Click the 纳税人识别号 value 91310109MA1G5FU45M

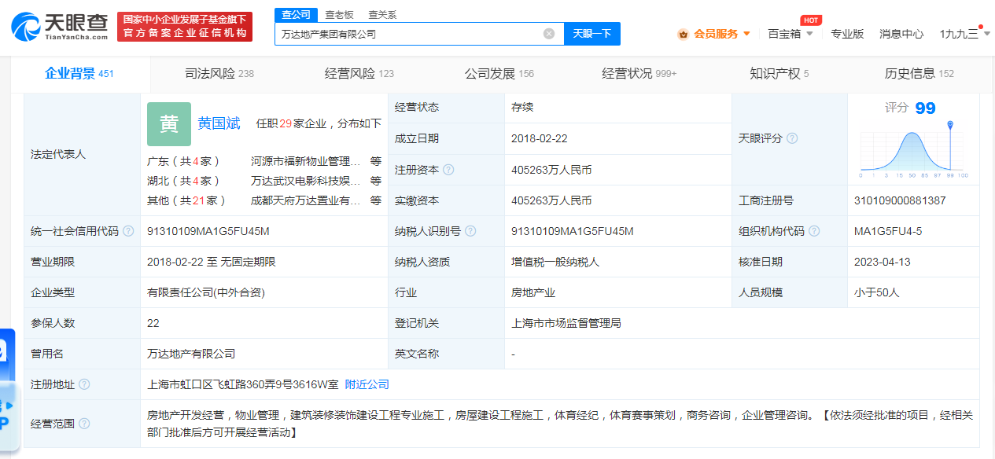coord(572,231)
